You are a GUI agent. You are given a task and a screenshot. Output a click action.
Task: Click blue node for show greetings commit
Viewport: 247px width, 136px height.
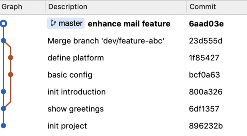click(x=4, y=109)
